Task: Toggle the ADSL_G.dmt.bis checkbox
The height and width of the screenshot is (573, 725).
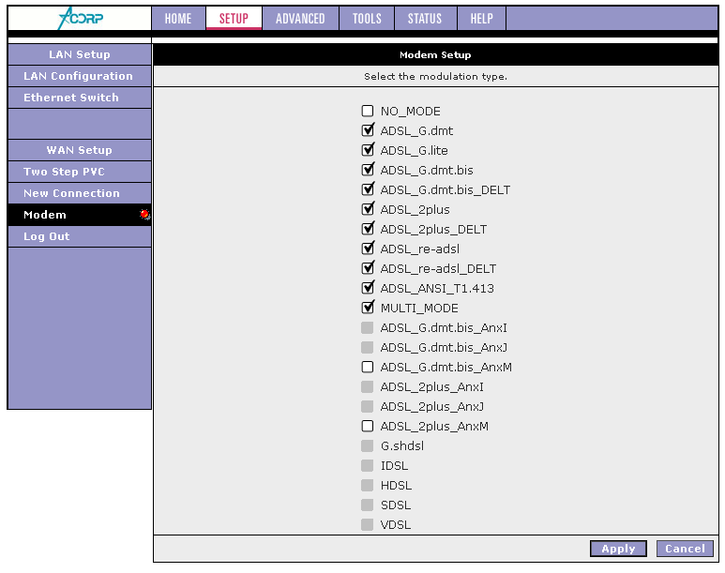Action: [368, 170]
